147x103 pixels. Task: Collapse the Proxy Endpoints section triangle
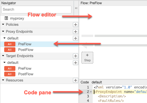tap(3, 31)
